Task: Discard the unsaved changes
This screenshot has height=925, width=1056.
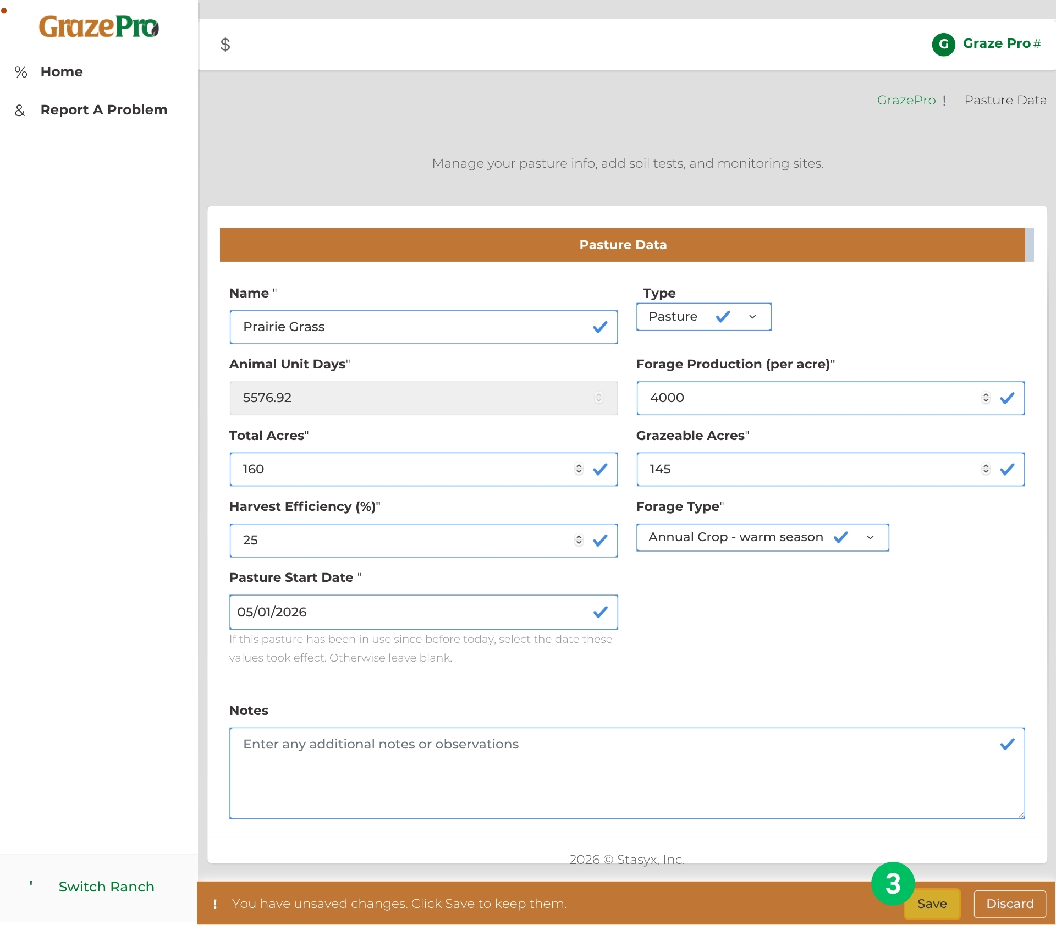Action: [1010, 904]
